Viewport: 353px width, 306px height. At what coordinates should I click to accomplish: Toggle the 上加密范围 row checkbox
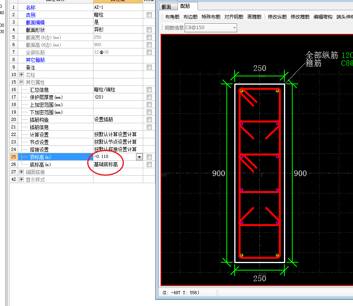pos(149,104)
